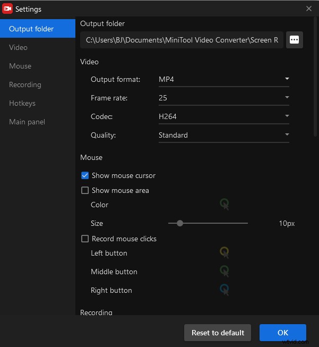Open the Output format MP4 dropdown
Screen dimensions: 319x347
223,79
